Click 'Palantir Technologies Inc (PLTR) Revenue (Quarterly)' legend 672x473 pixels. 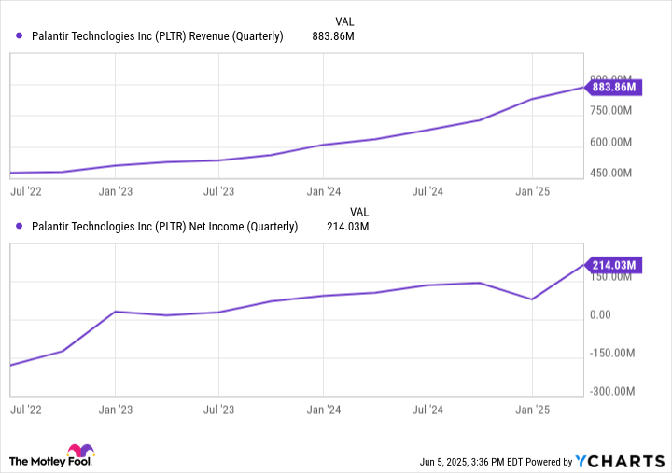point(158,36)
